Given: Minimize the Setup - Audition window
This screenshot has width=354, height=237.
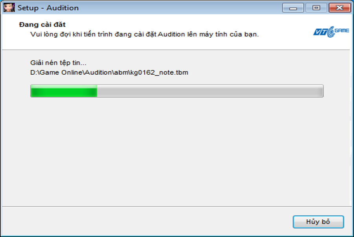Looking at the screenshot, I should (x=293, y=8).
